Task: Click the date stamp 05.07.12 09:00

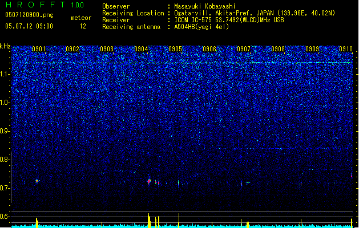Action: (29, 26)
